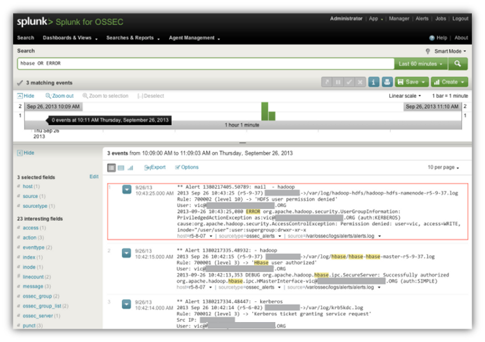The image size is (485, 342).
Task: Expand the Searches & Reports menu
Action: pos(133,38)
